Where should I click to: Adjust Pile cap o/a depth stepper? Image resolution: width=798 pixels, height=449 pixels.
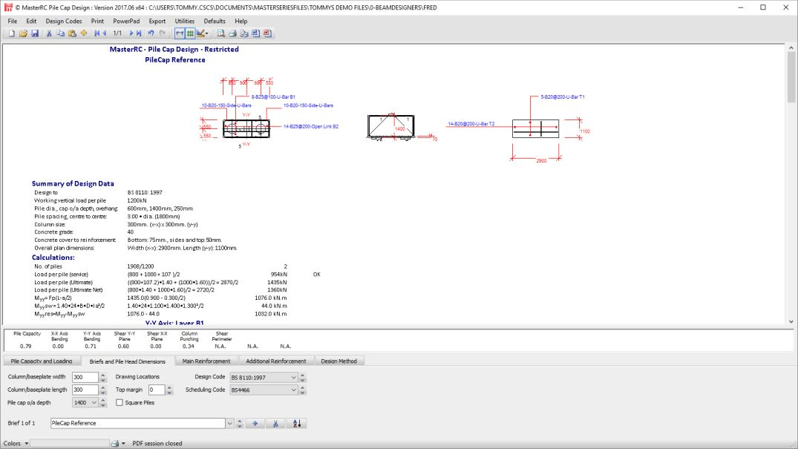(103, 403)
